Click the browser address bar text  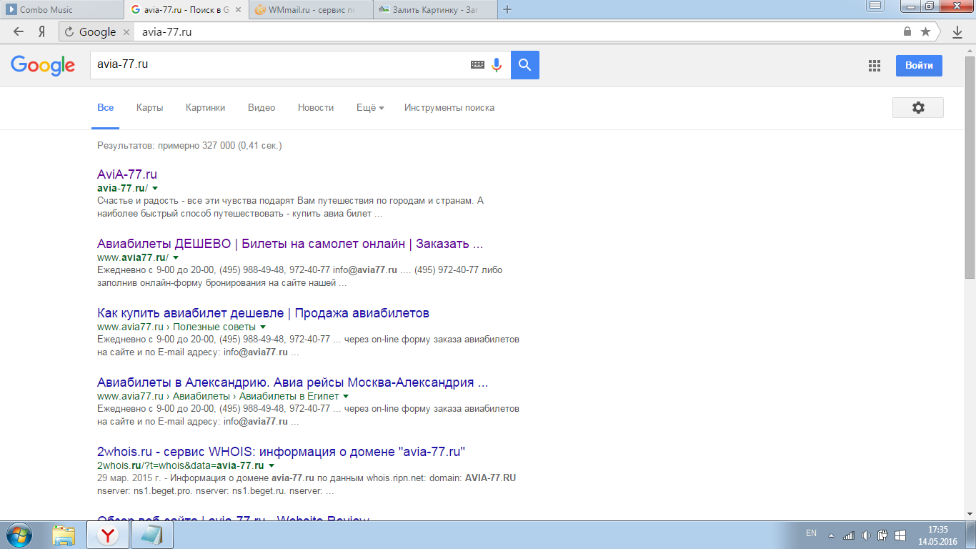(x=166, y=32)
